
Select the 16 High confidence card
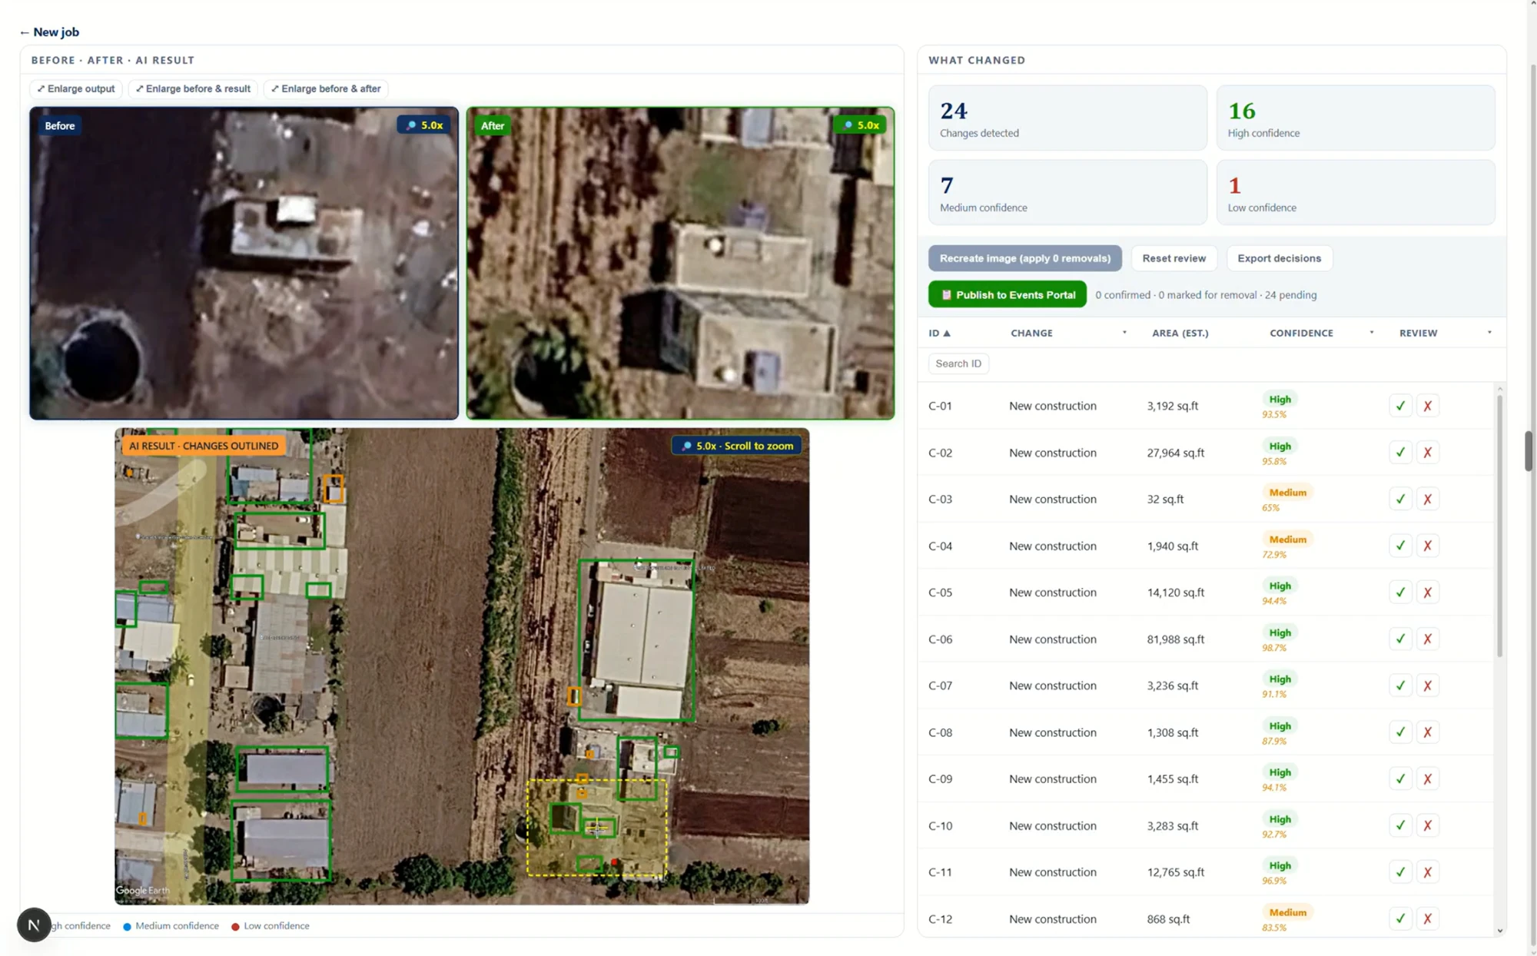pyautogui.click(x=1356, y=118)
